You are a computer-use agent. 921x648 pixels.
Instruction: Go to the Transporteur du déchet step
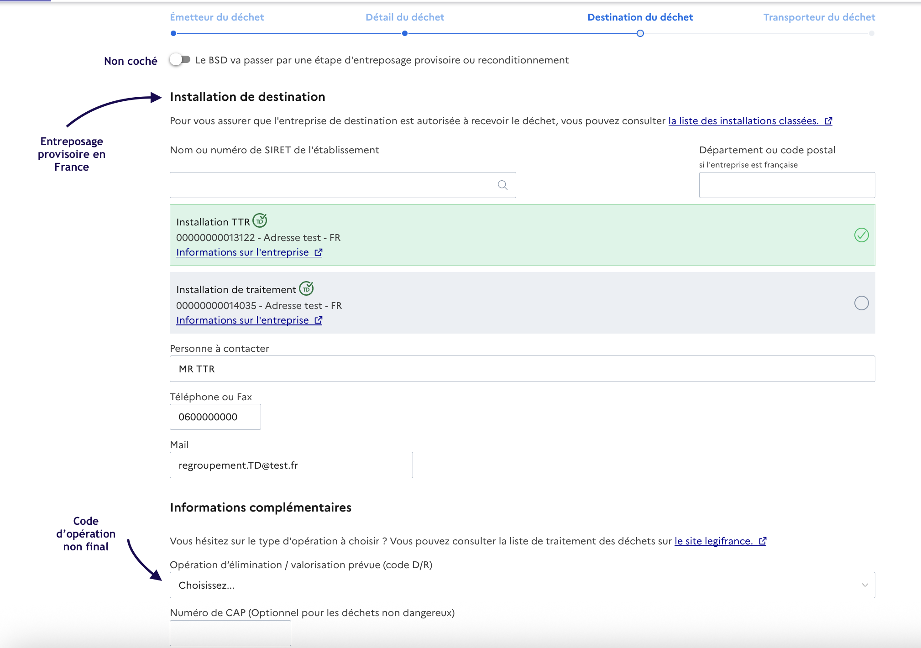pos(819,17)
